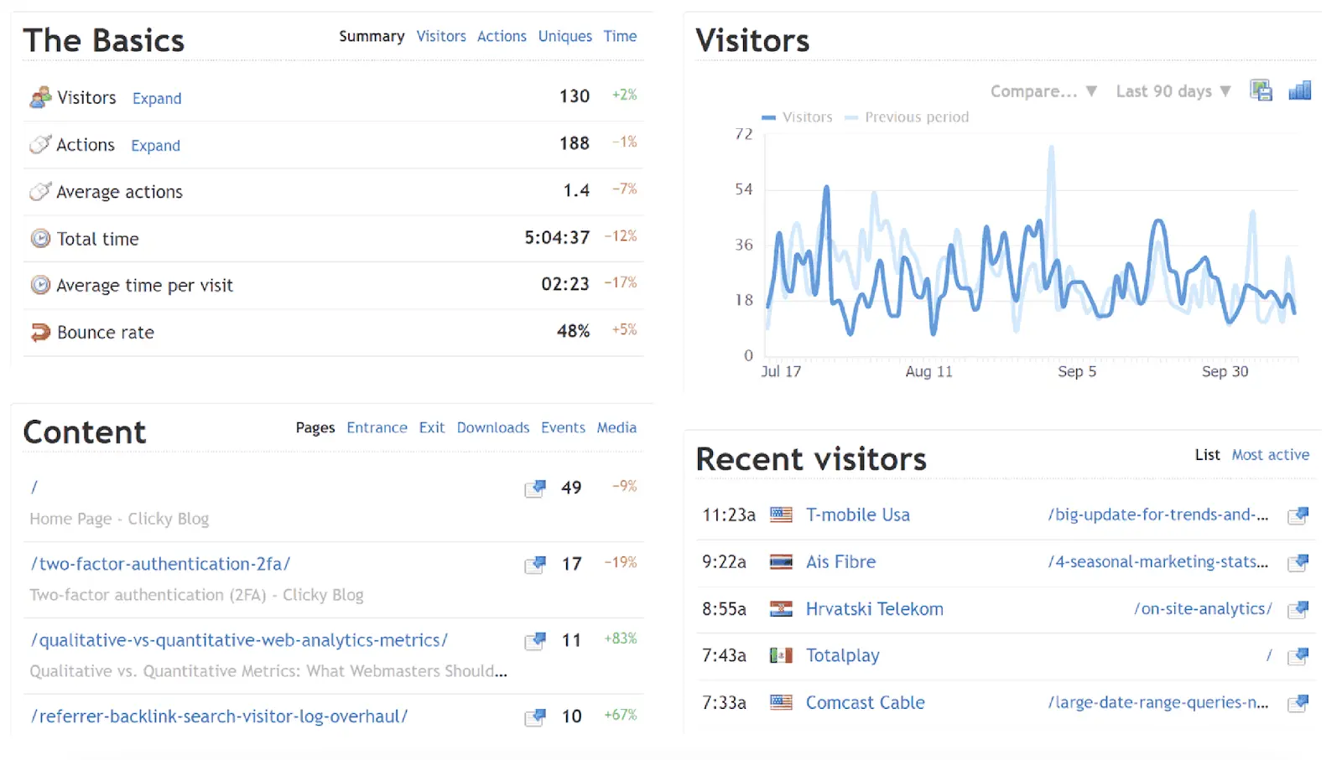Image resolution: width=1342 pixels, height=760 pixels.
Task: Open session icon for Hrvatski Telekom visitor
Action: [1298, 609]
